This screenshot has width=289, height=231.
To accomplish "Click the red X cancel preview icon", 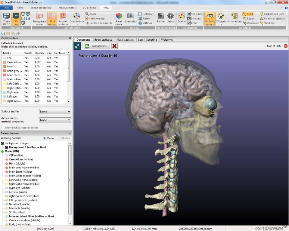I will 114,46.
